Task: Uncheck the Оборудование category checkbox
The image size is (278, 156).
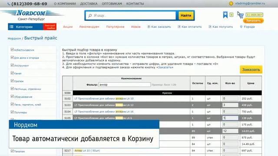Action: click(x=12, y=96)
